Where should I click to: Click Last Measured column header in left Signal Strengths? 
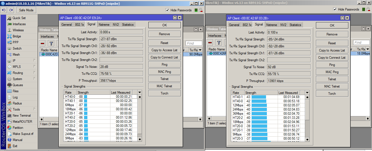pos(121,93)
